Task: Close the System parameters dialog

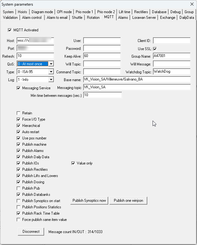Action: (191, 4)
